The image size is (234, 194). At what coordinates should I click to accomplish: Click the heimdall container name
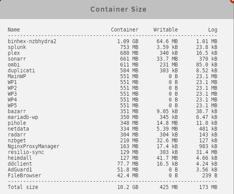click(20, 158)
